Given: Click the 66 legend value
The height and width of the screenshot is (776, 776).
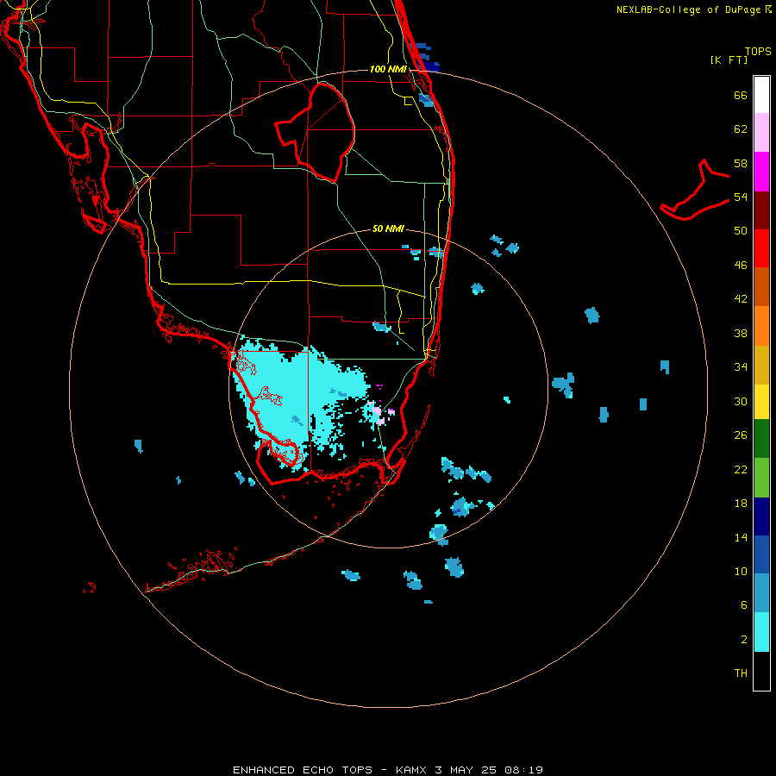Looking at the screenshot, I should pos(741,95).
